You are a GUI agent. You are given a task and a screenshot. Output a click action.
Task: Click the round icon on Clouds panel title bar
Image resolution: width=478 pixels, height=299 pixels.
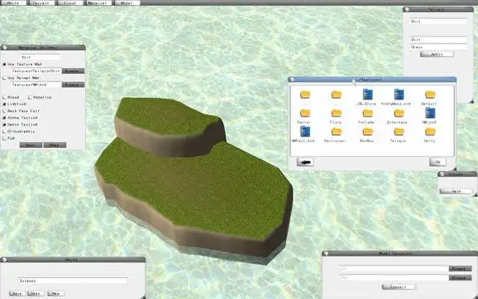(441, 174)
